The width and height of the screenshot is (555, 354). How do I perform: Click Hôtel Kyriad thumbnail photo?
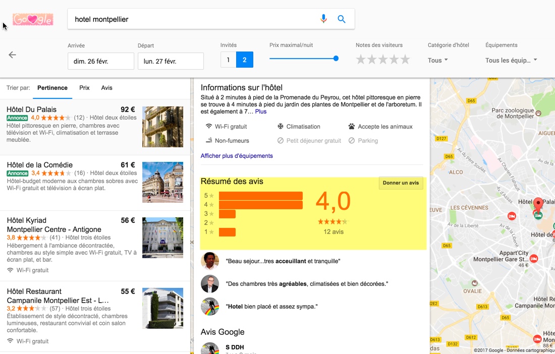click(x=163, y=238)
